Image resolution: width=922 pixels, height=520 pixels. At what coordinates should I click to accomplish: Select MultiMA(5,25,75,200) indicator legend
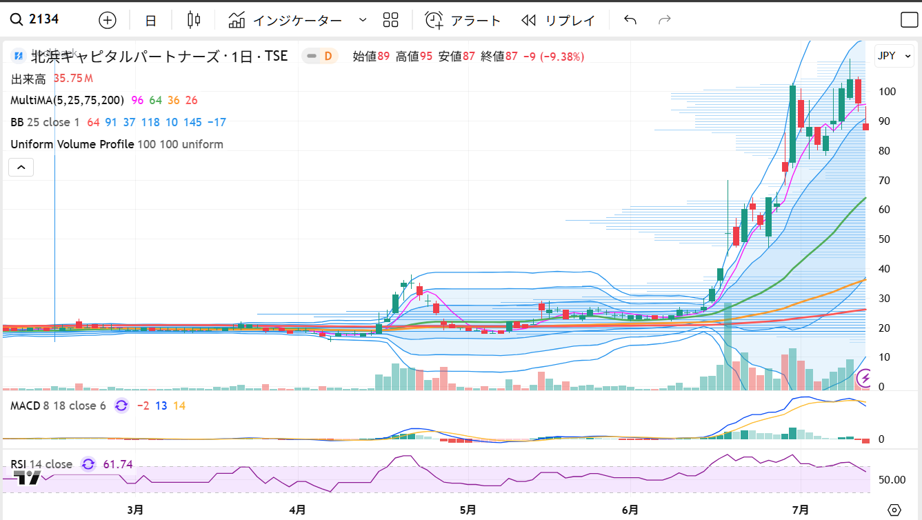point(67,101)
